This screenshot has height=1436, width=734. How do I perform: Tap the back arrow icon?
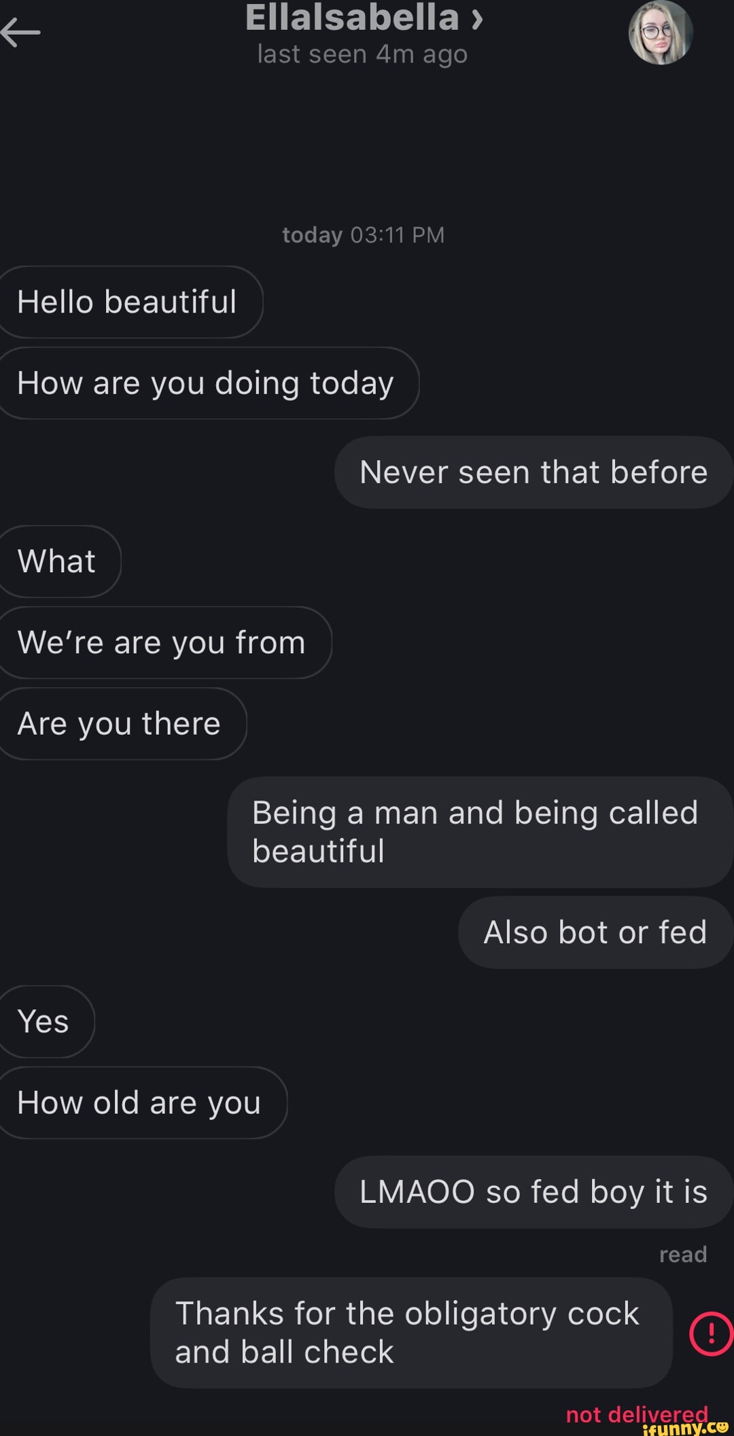(20, 32)
